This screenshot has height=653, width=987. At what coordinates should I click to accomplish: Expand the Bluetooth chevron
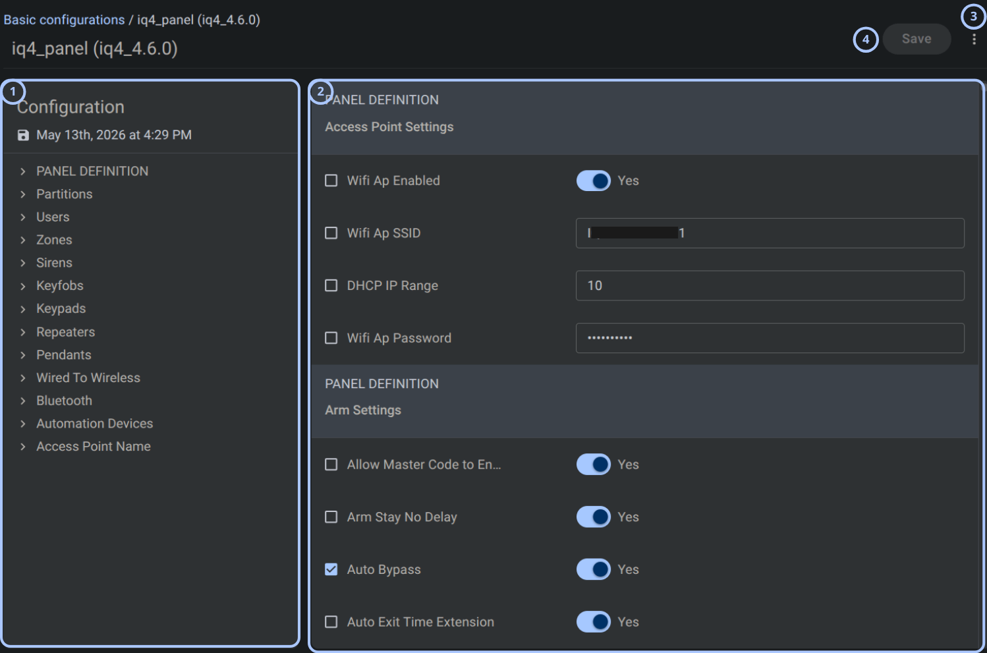pyautogui.click(x=23, y=401)
